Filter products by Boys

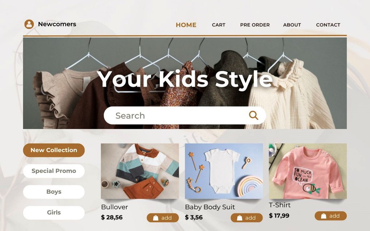click(x=54, y=192)
